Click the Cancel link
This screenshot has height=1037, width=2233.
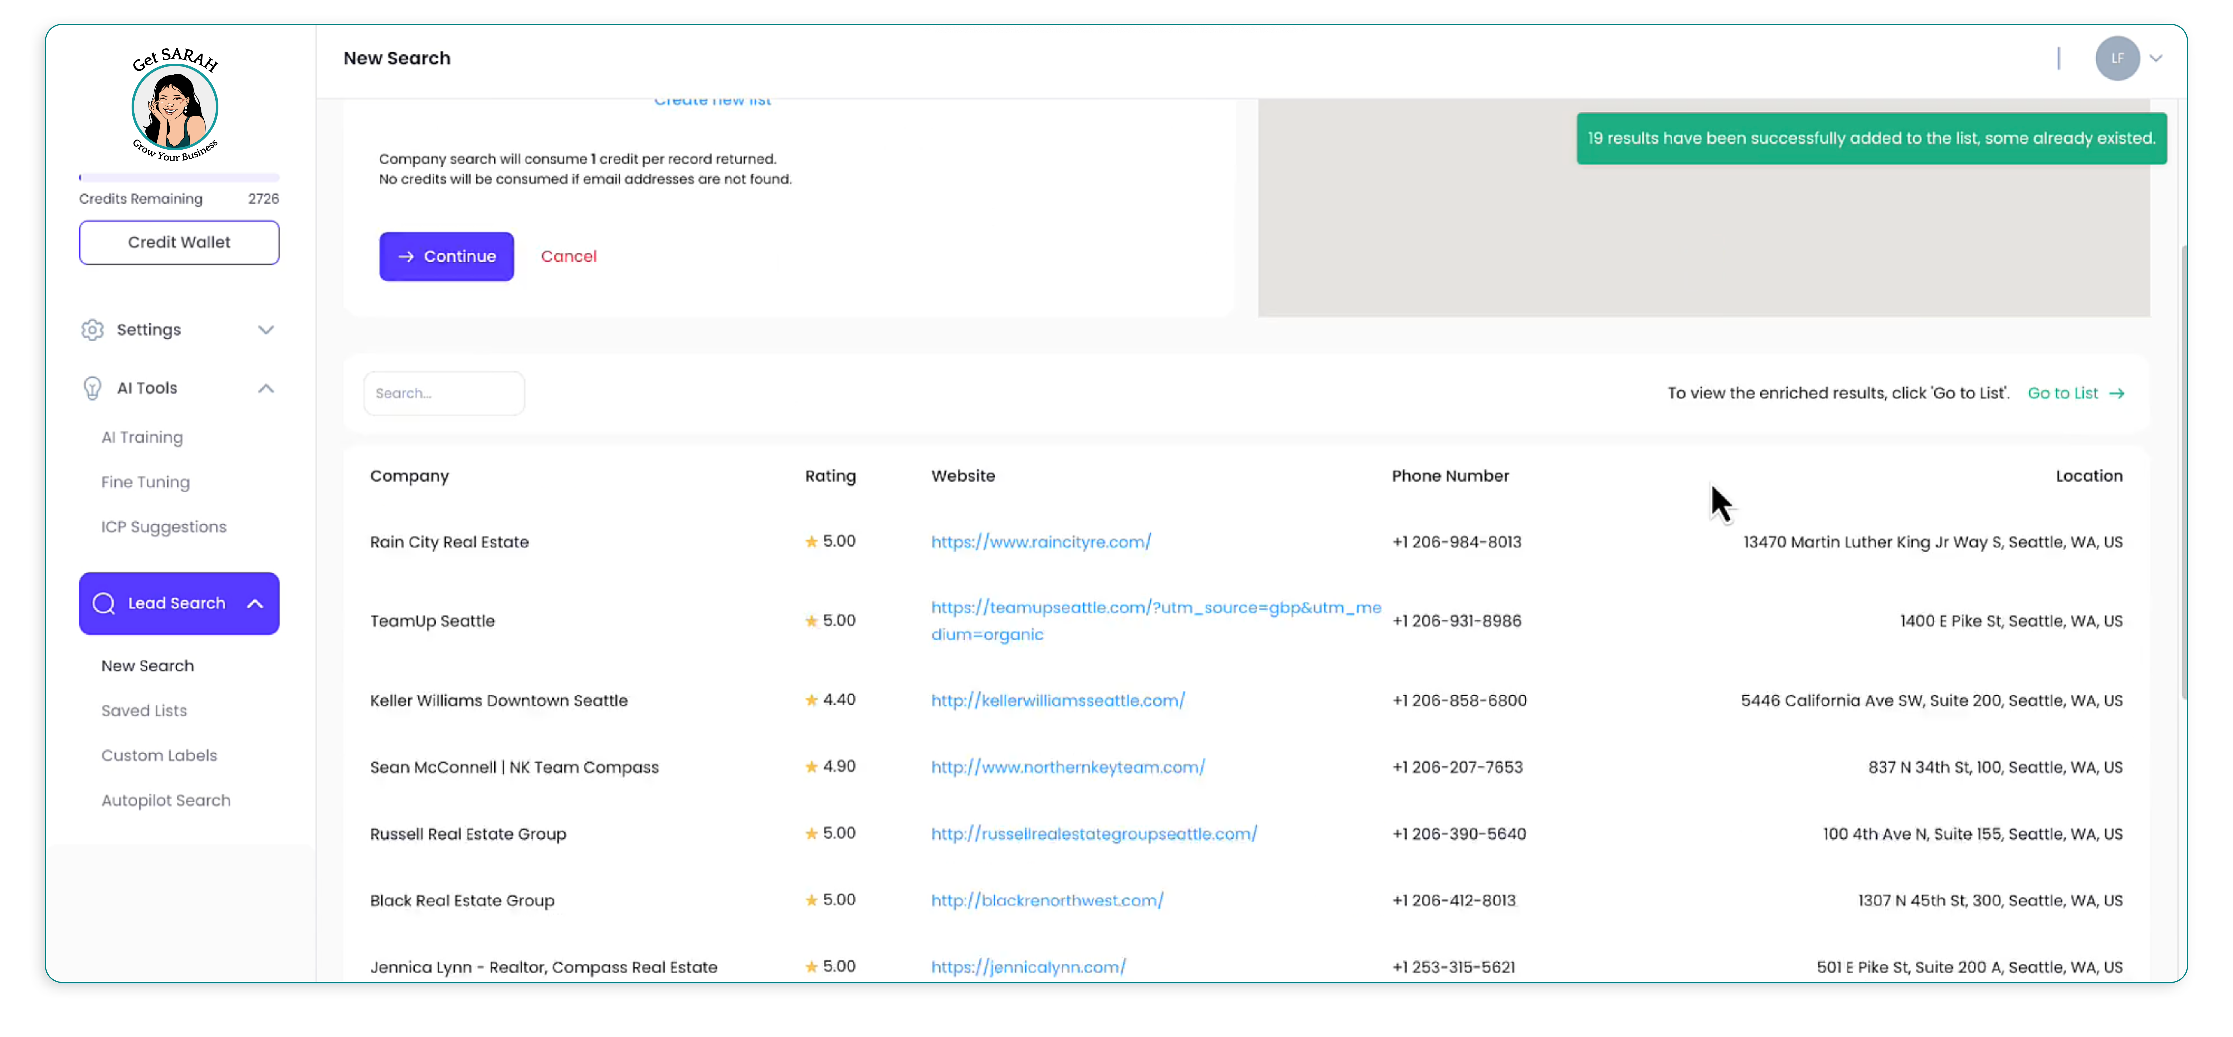coord(569,257)
